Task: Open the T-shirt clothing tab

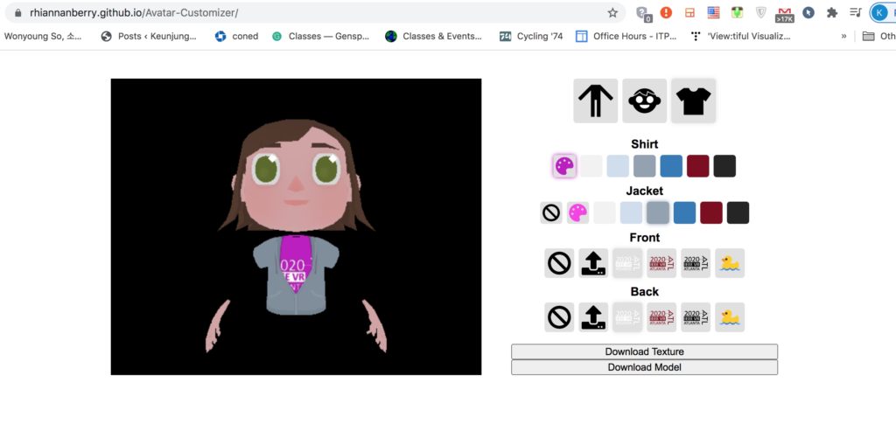Action: (694, 101)
